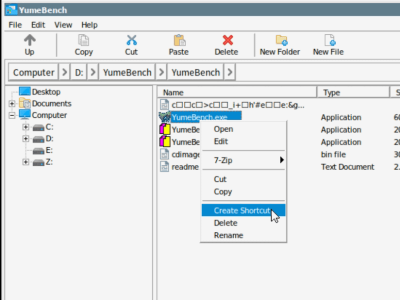Click the last YumeBench breadcrumb button
The width and height of the screenshot is (400, 300).
pyautogui.click(x=195, y=72)
